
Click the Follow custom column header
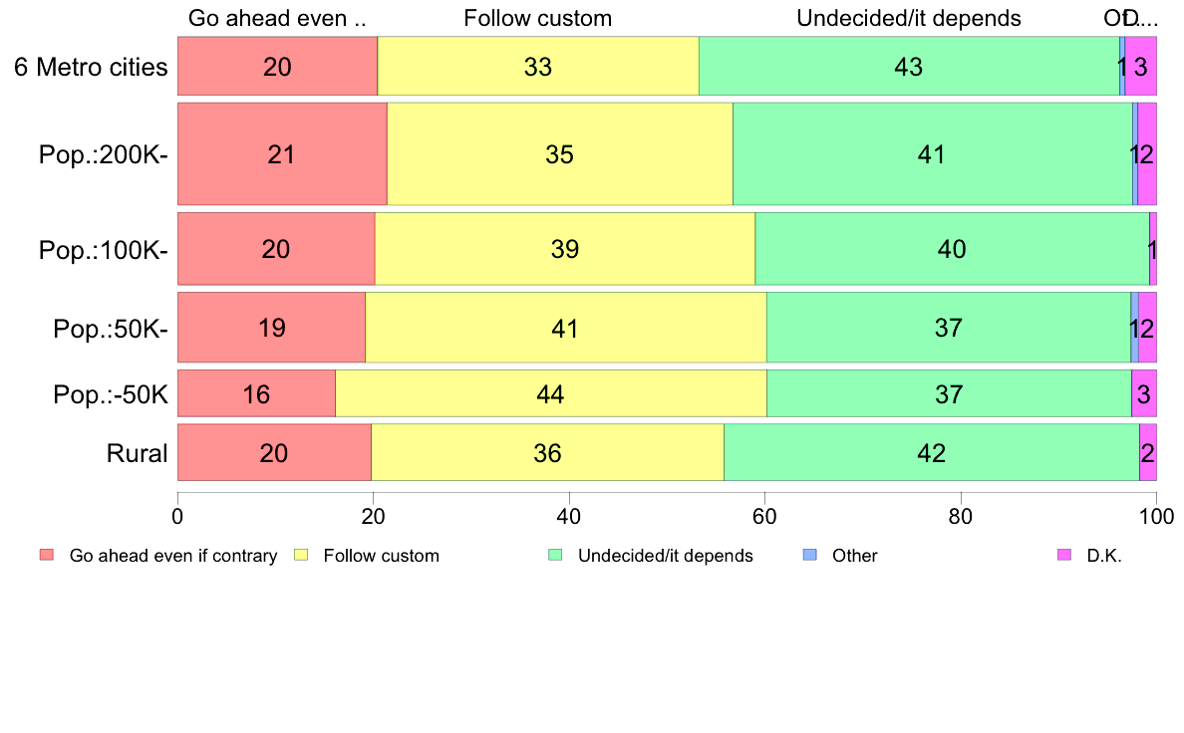pyautogui.click(x=538, y=18)
